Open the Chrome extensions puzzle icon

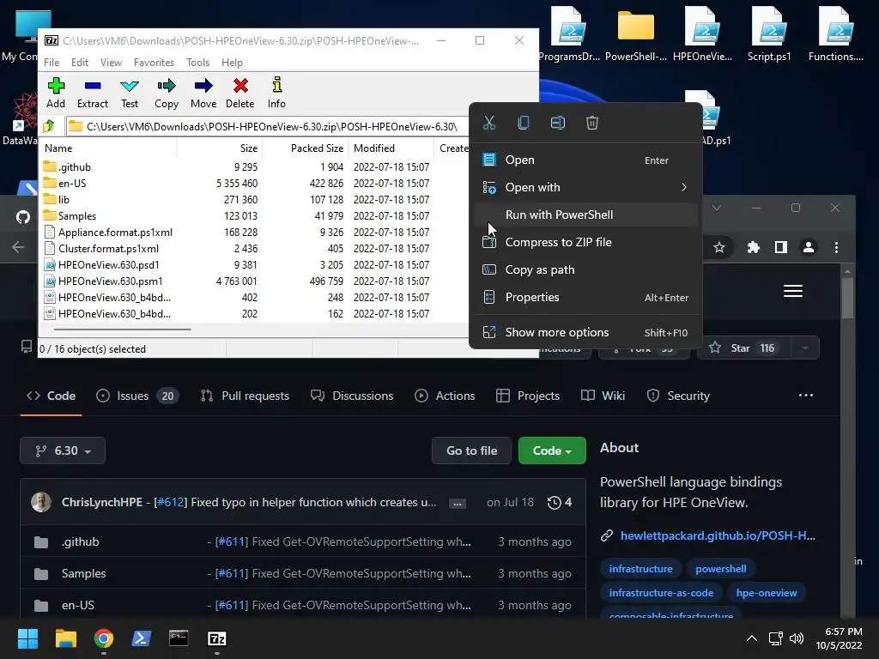tap(754, 247)
